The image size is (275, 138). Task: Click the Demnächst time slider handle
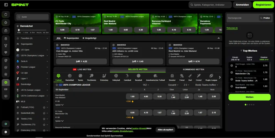pos(19,30)
